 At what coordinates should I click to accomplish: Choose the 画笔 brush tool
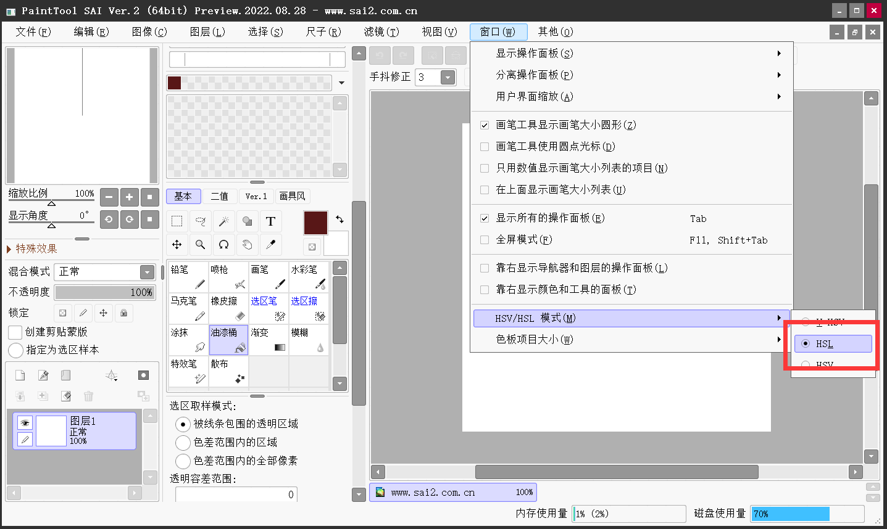[269, 276]
